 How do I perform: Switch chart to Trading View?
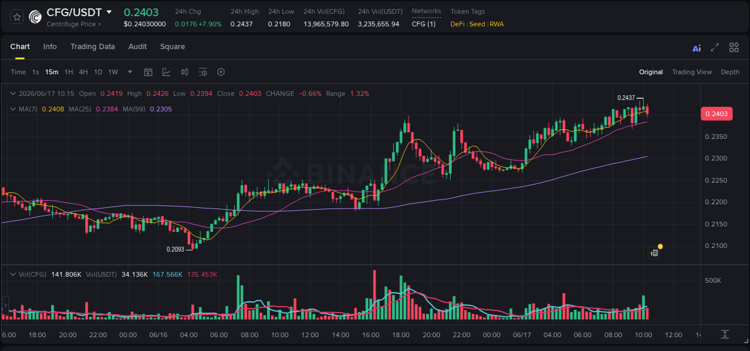click(x=692, y=72)
